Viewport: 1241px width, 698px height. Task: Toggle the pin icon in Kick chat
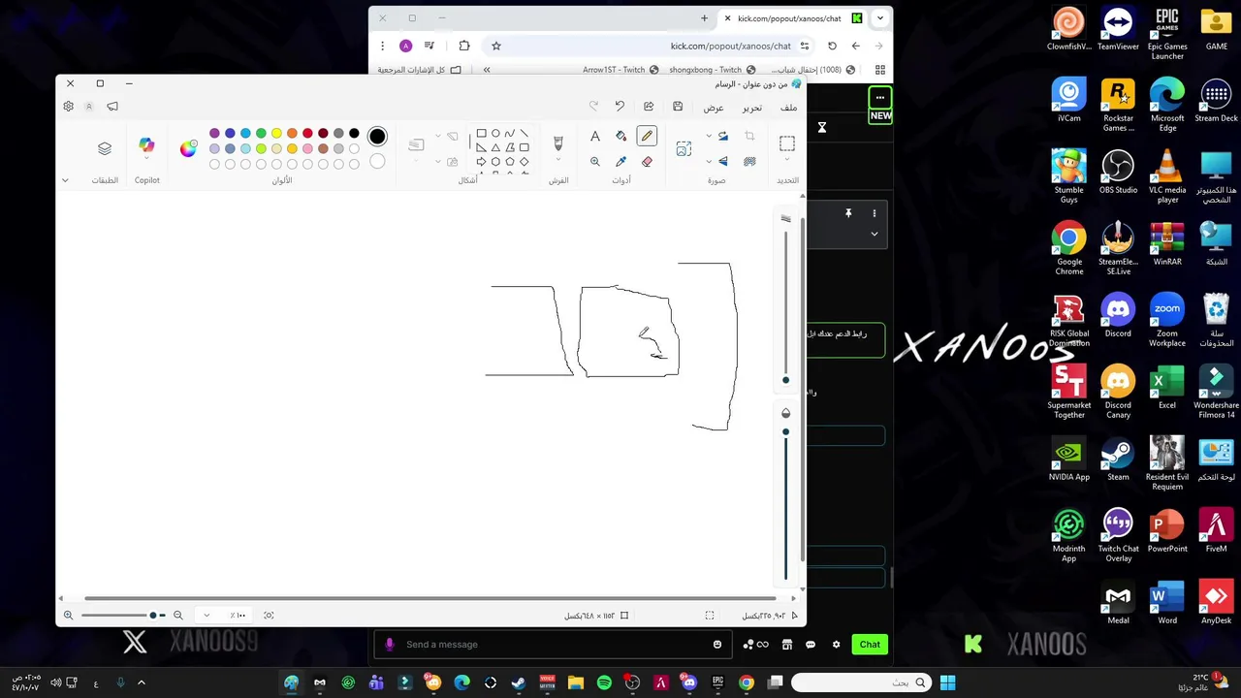point(848,213)
